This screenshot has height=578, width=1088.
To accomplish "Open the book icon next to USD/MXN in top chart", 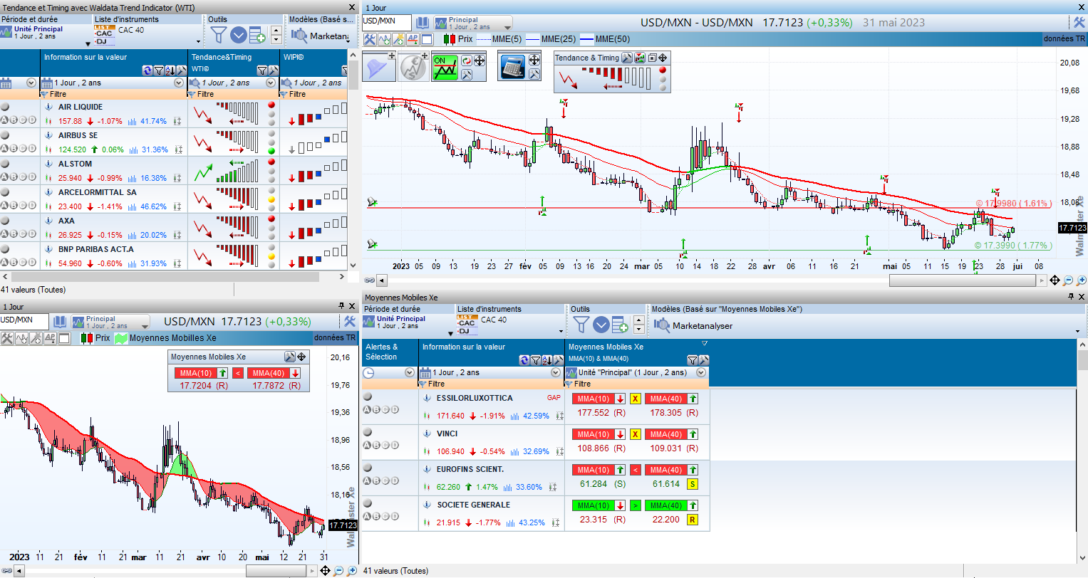I will [423, 23].
